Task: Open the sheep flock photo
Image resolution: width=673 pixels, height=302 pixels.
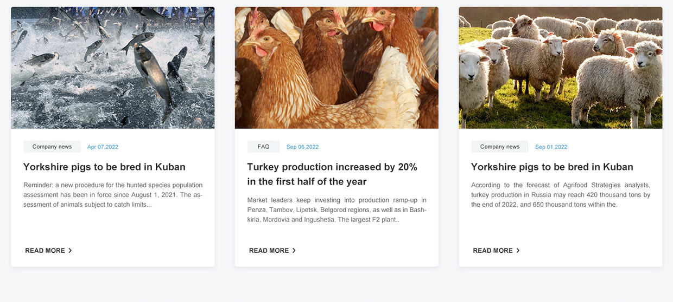Action: (x=560, y=68)
